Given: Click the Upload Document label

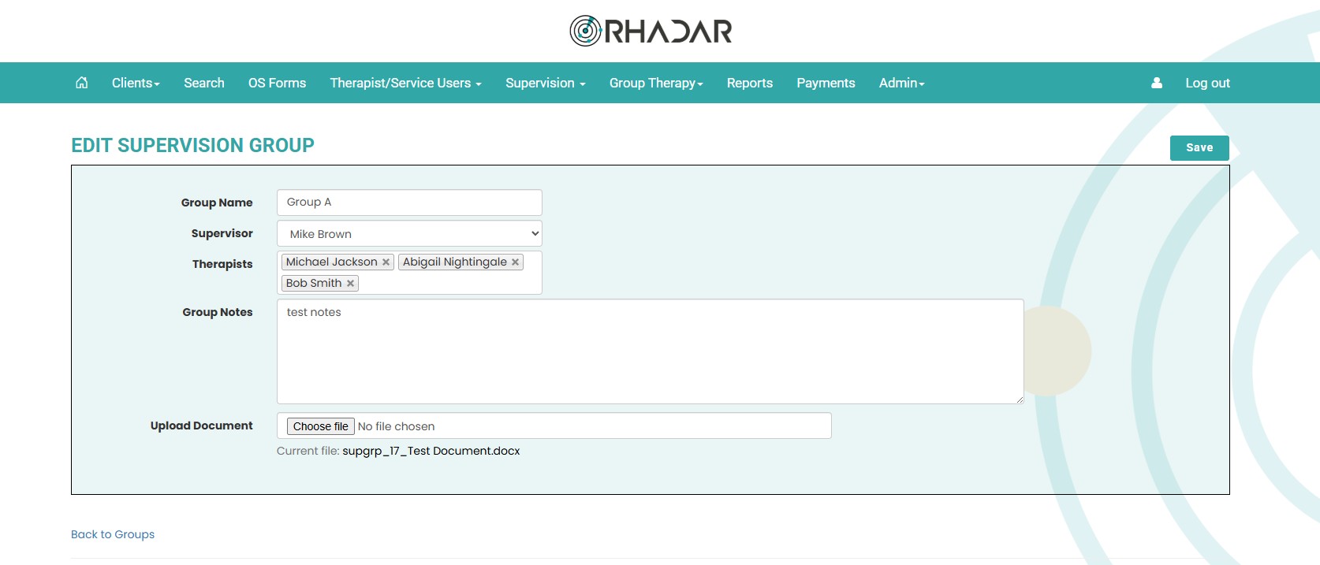Looking at the screenshot, I should click(x=202, y=426).
